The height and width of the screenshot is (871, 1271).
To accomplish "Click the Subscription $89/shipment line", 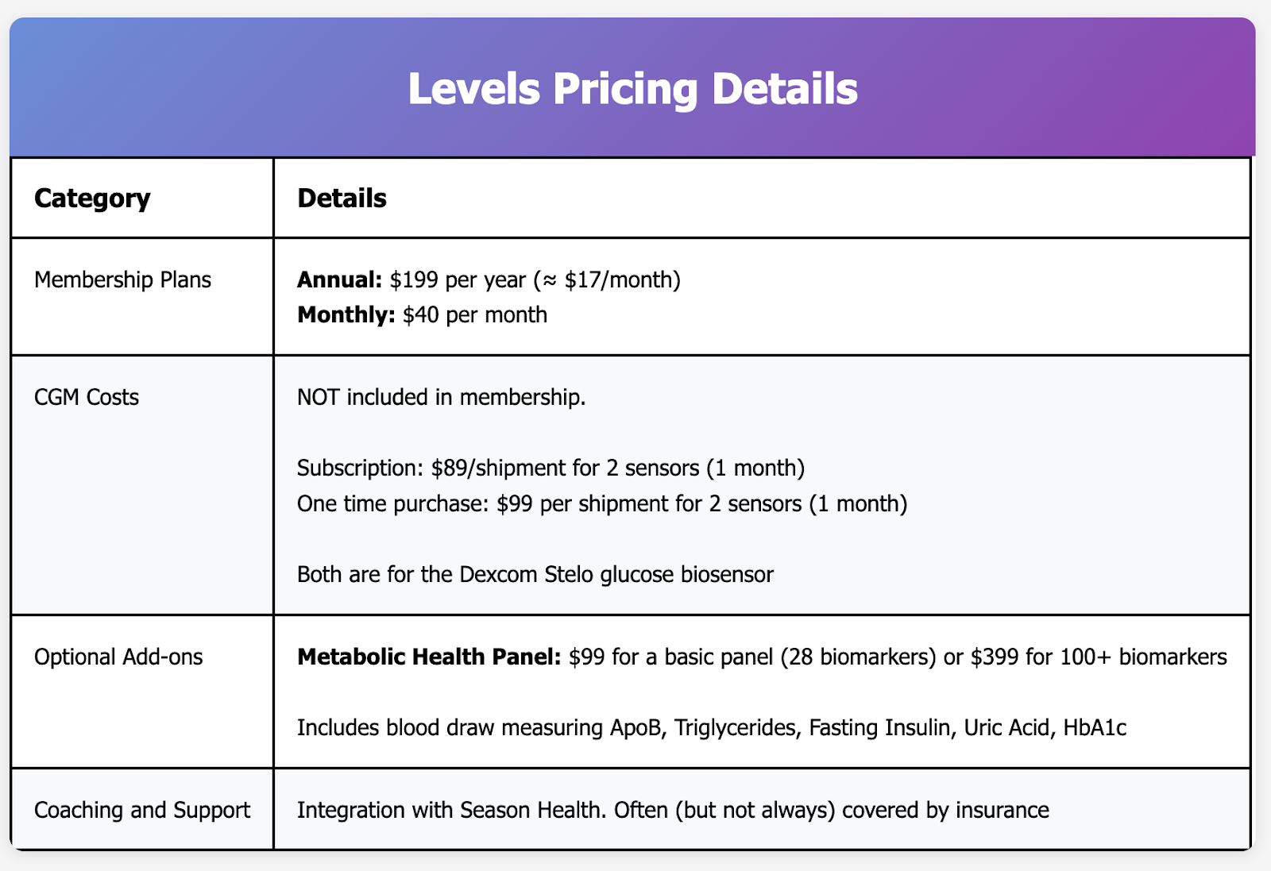I will click(x=551, y=468).
